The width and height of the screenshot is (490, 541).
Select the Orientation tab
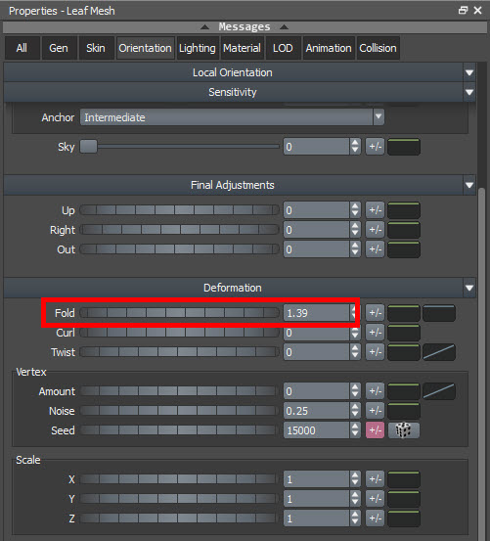(x=145, y=48)
